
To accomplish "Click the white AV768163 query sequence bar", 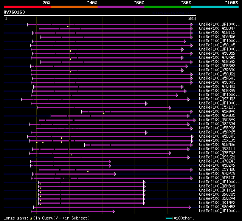I will (x=100, y=15).
